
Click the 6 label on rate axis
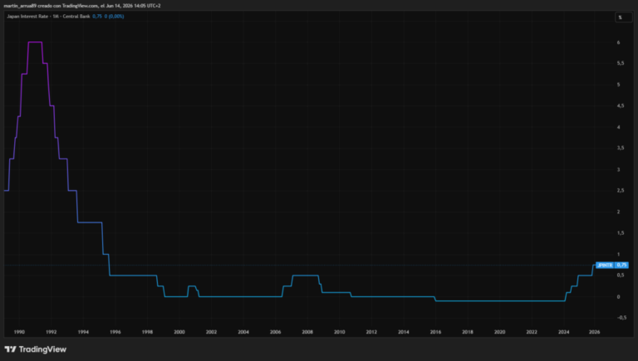(618, 42)
